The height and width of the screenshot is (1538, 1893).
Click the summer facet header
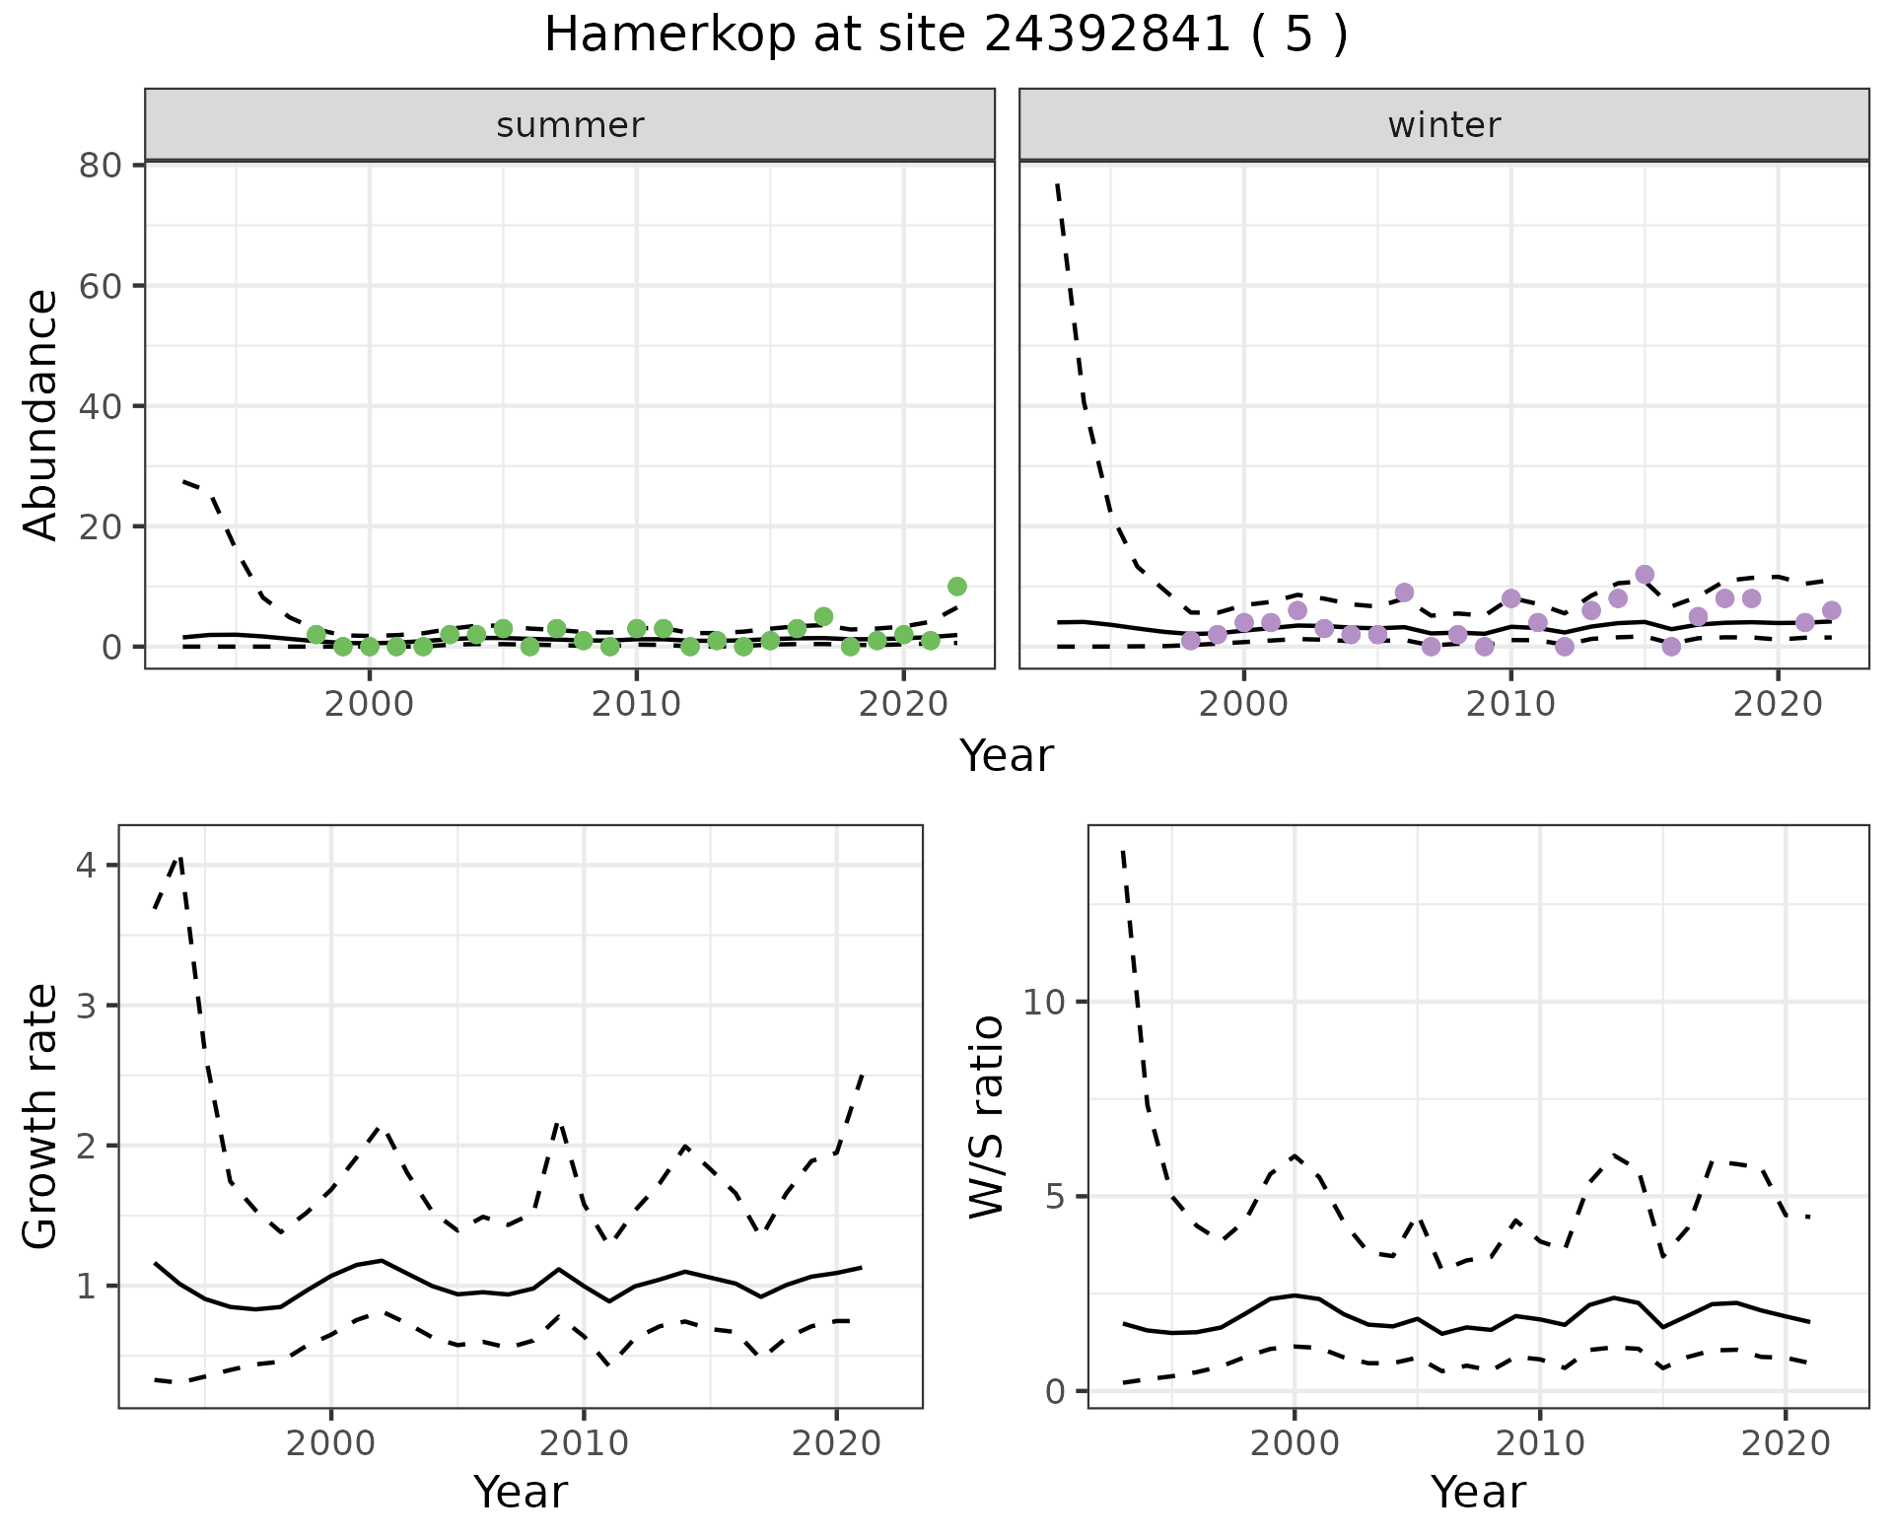click(x=570, y=125)
